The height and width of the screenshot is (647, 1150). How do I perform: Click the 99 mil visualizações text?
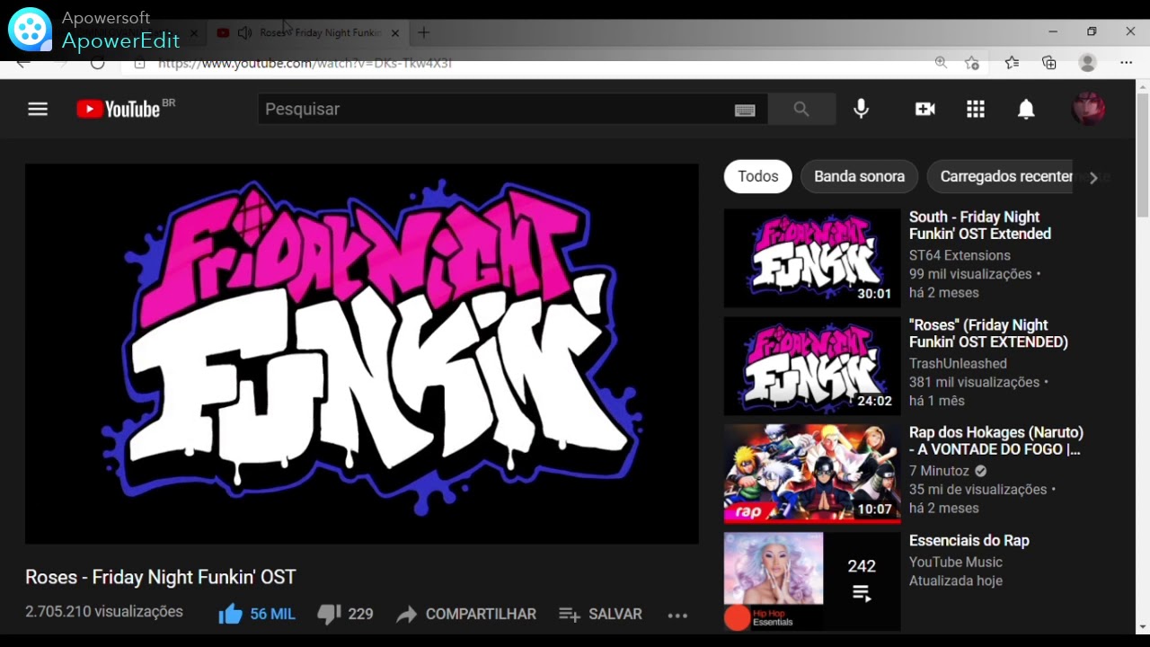[x=970, y=274]
